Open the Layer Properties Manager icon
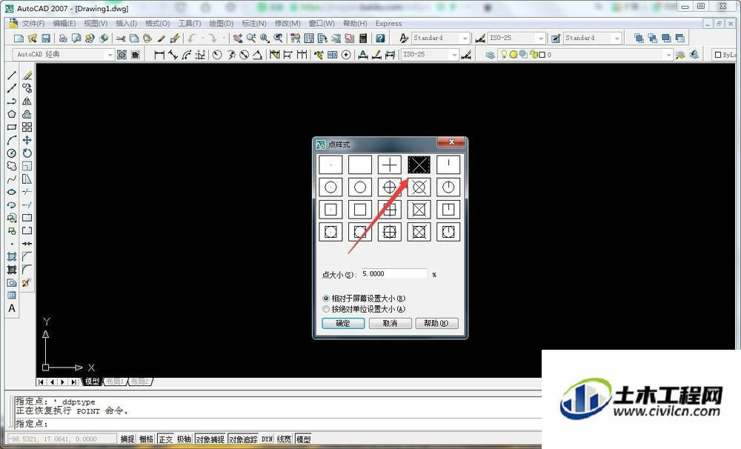 point(490,55)
